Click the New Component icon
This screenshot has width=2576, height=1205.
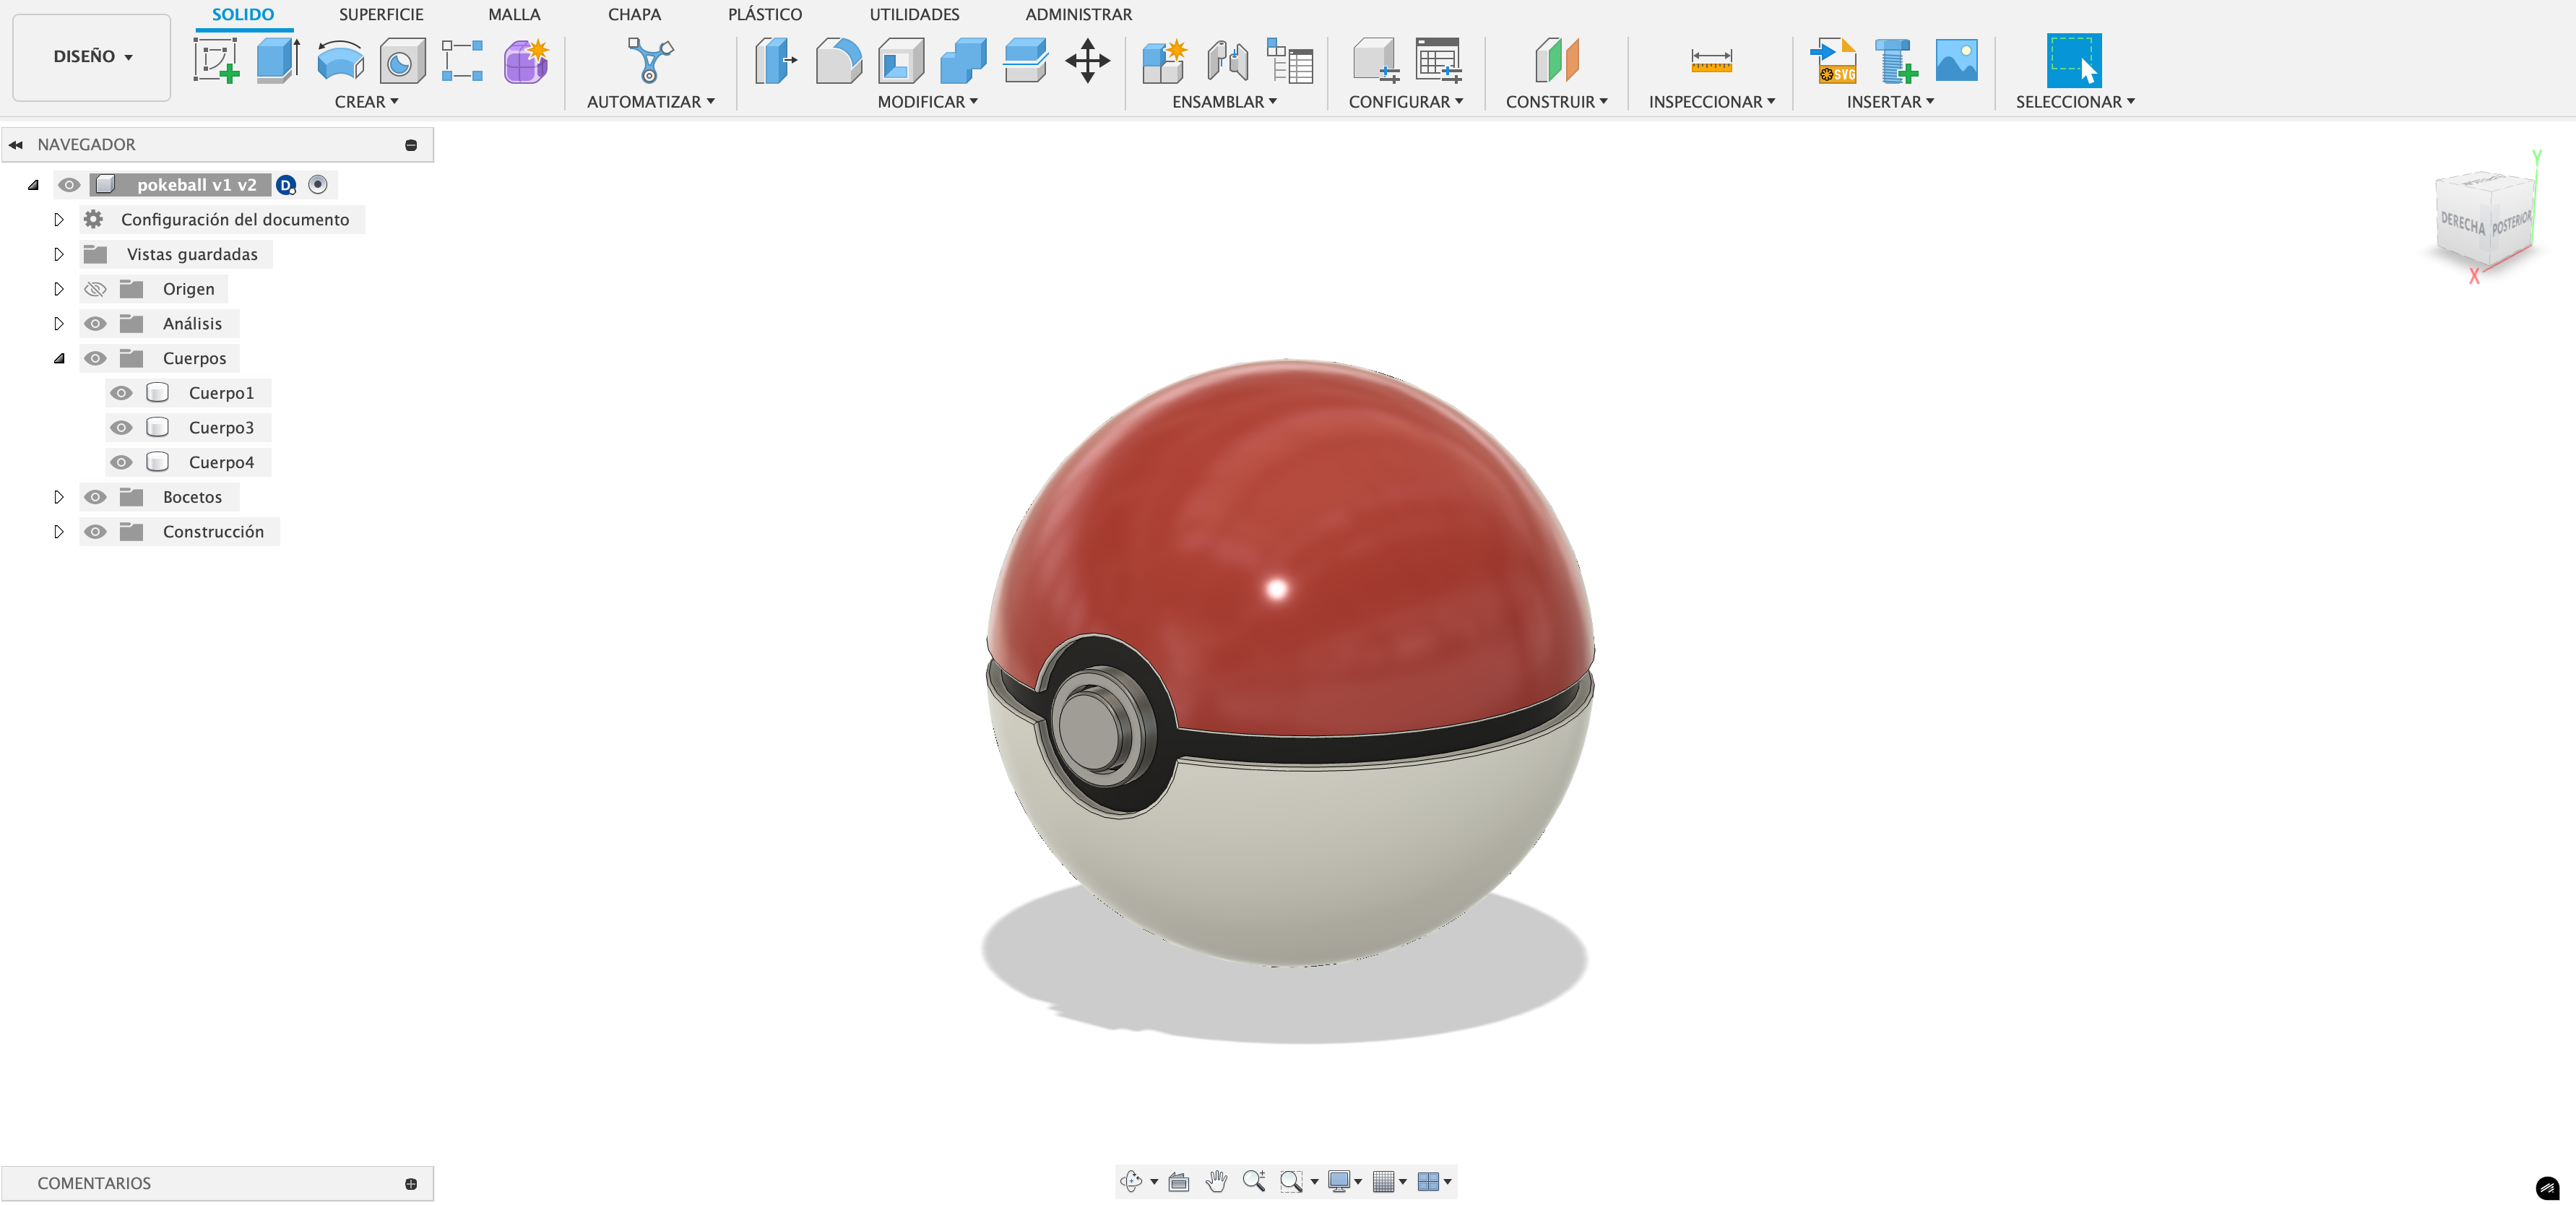pyautogui.click(x=1165, y=61)
